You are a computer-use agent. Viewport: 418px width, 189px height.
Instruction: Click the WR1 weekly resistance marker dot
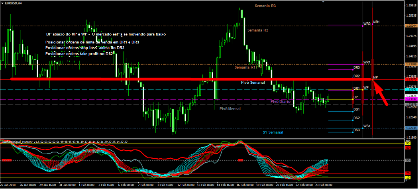[x=363, y=65]
